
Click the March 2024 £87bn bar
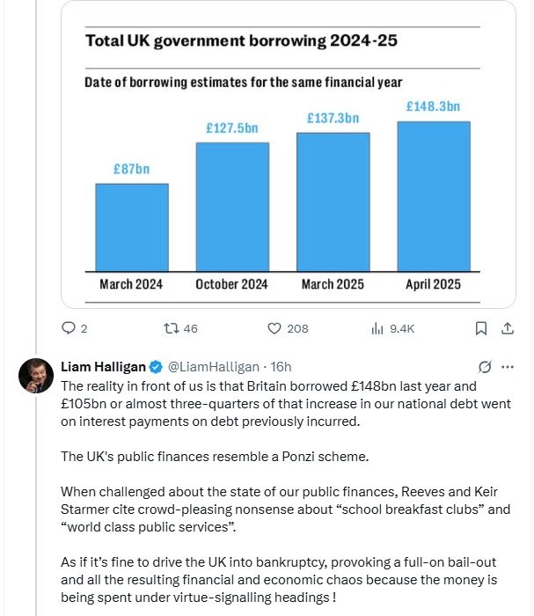coord(132,227)
